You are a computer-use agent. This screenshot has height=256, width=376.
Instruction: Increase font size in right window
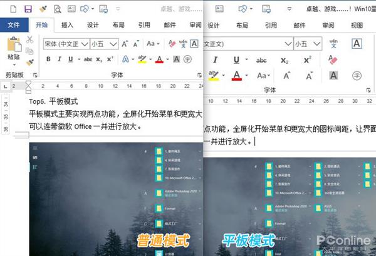point(286,76)
